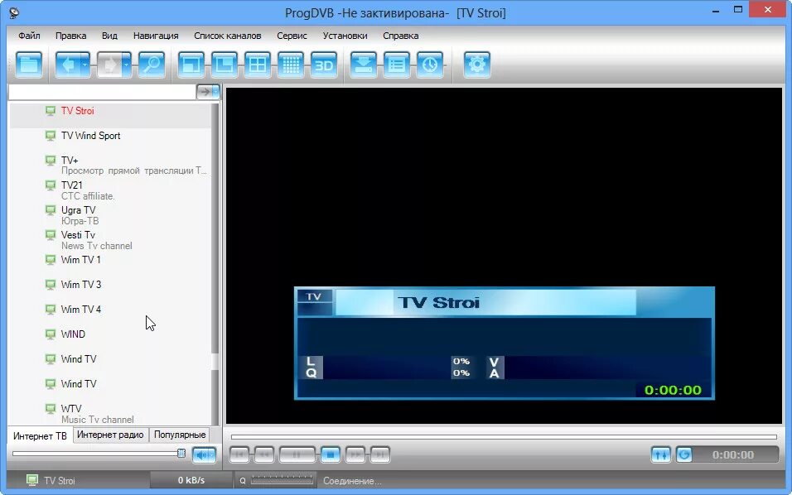Expand the small dropdown next to search arrow
Viewport: 792px width, 495px height.
[215, 92]
